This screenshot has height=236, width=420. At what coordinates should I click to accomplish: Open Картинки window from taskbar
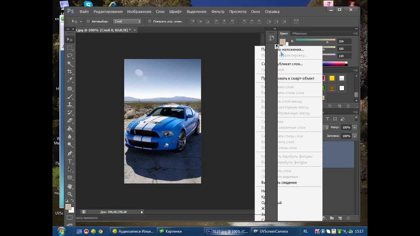(180, 231)
